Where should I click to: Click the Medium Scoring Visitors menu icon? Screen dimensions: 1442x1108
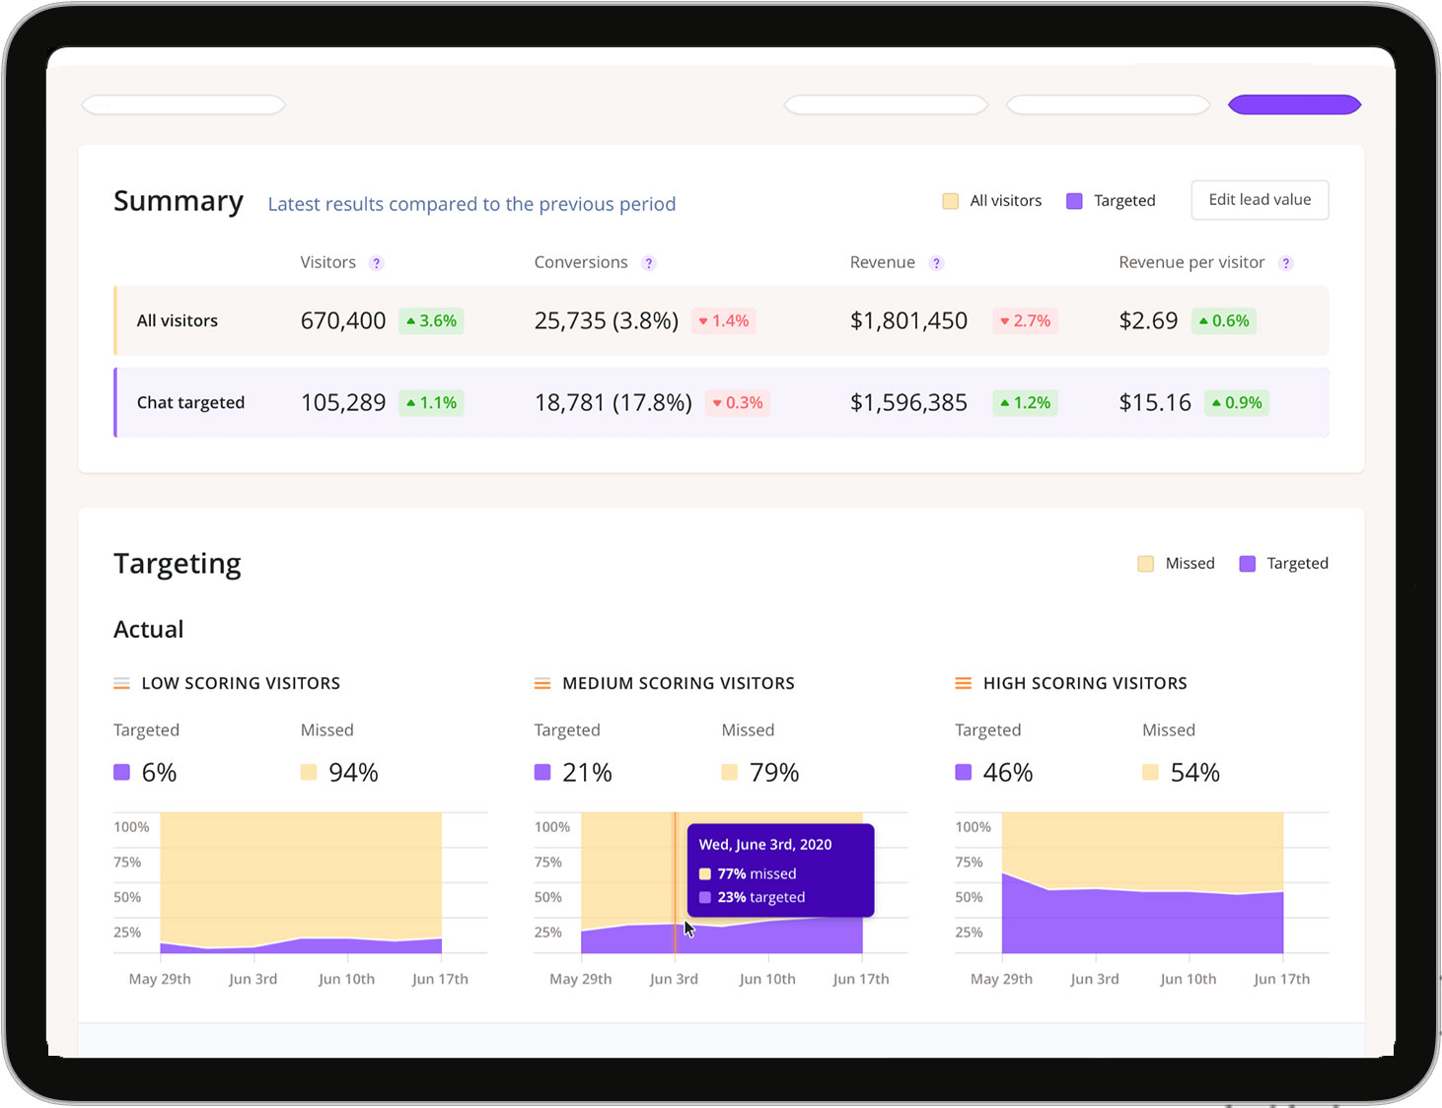click(x=542, y=682)
